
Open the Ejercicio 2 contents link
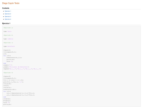(x=8, y=14)
